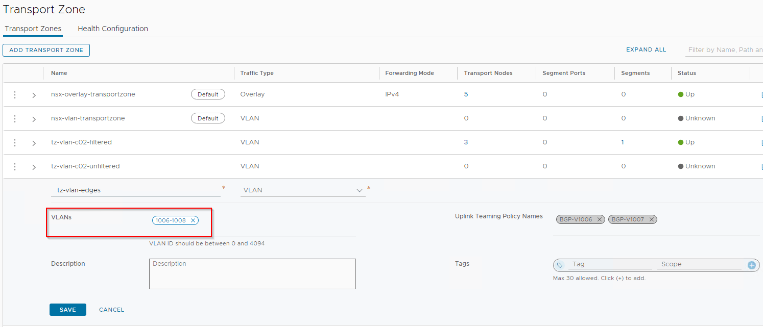Click into the Description text area

pos(252,274)
